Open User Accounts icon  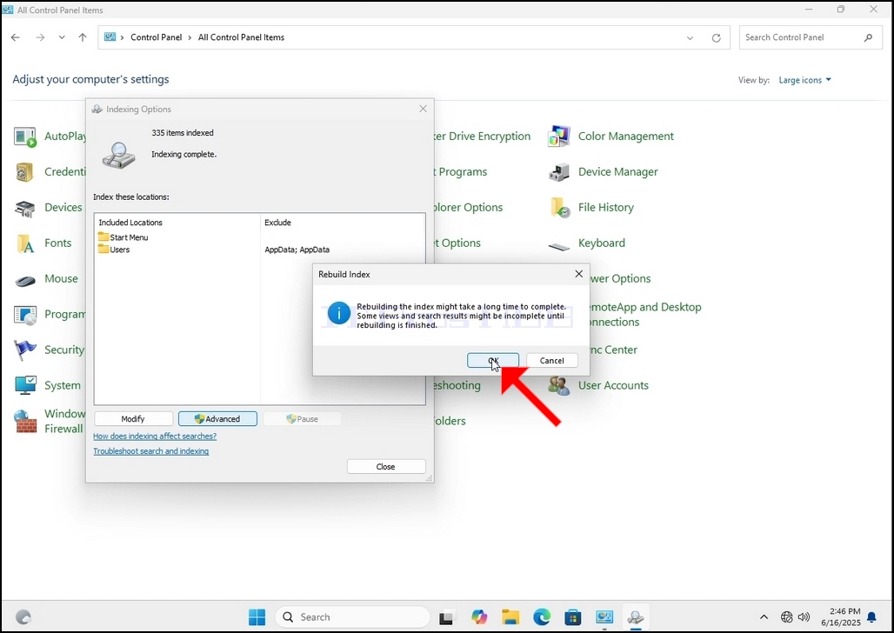[x=558, y=386]
